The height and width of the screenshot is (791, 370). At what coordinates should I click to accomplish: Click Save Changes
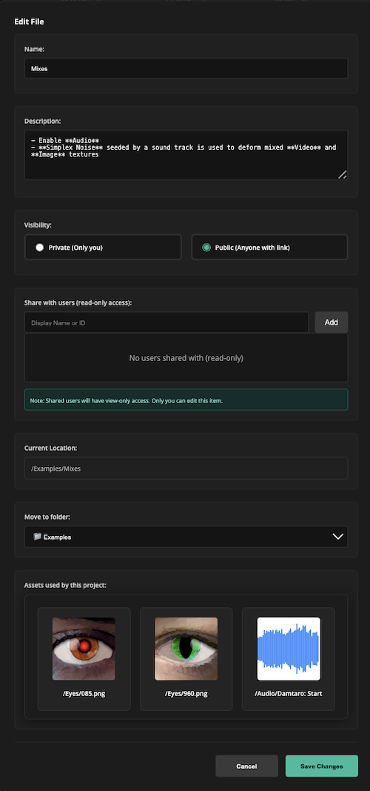click(322, 766)
